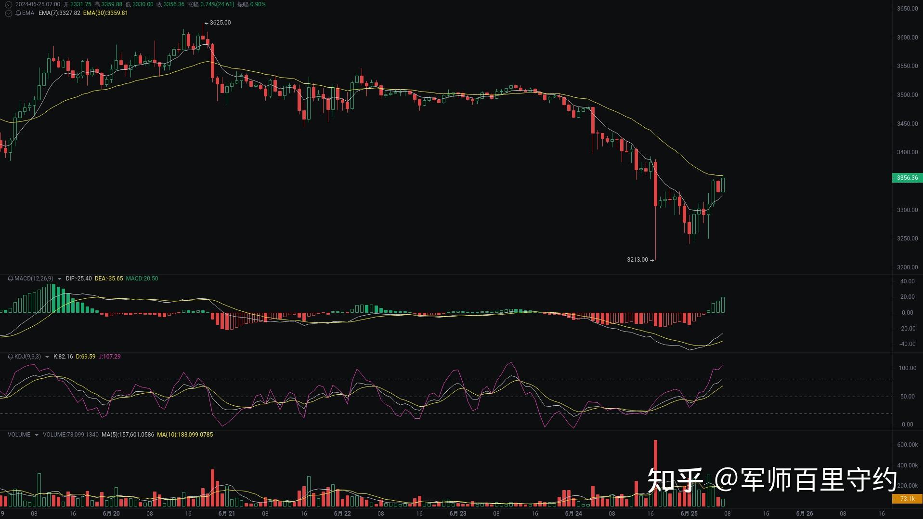Click the 6月 25 date on time axis

click(689, 514)
